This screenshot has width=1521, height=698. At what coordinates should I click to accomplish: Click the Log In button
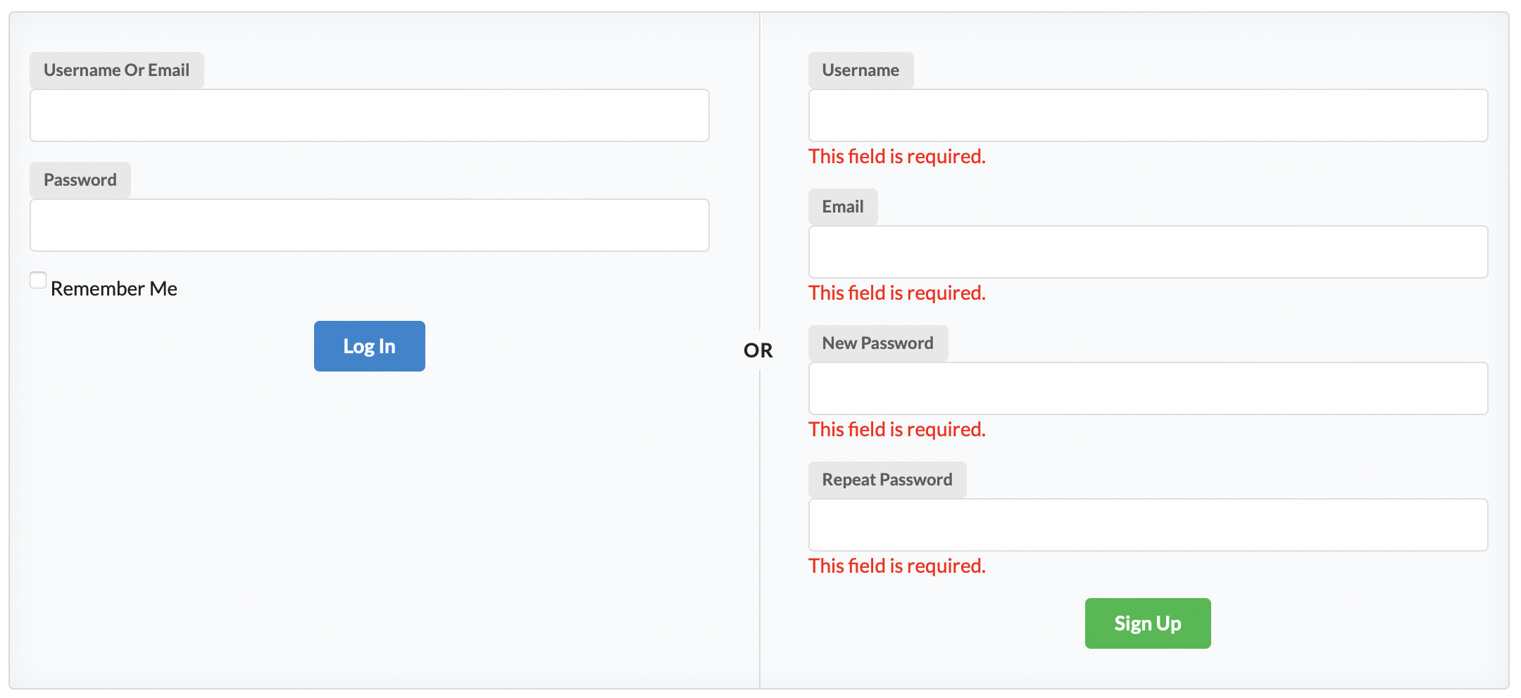[x=369, y=345]
